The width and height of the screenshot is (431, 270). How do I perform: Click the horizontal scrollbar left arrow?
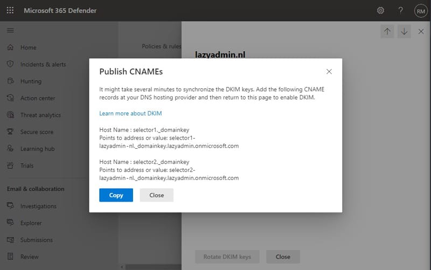click(122, 267)
